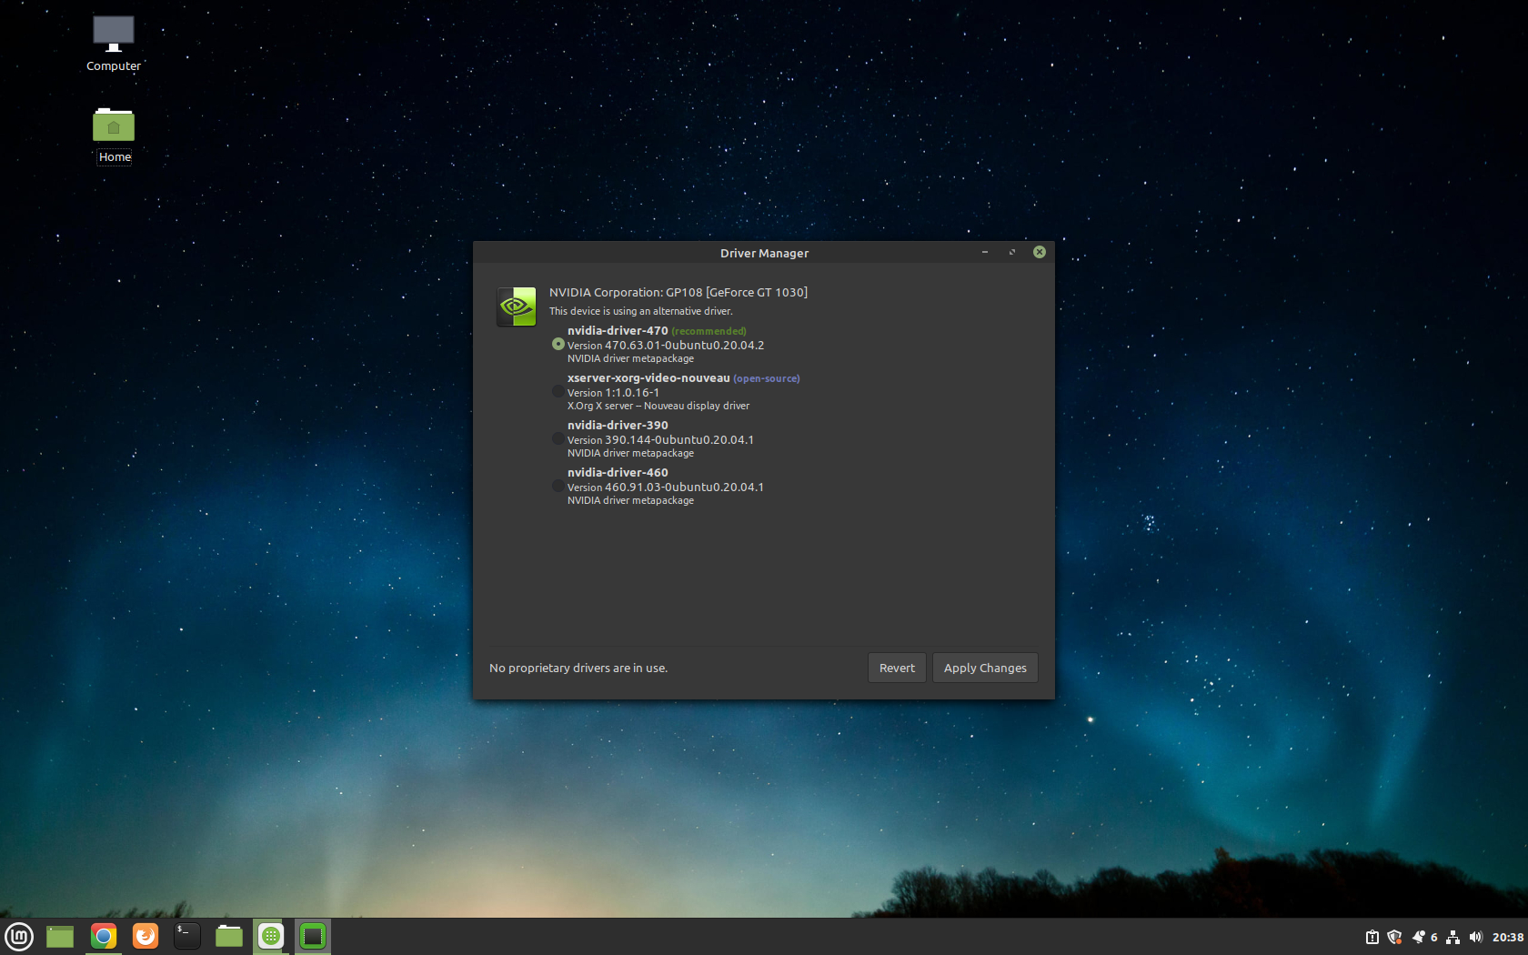Open the Linux Mint menu
This screenshot has width=1528, height=955.
(19, 936)
